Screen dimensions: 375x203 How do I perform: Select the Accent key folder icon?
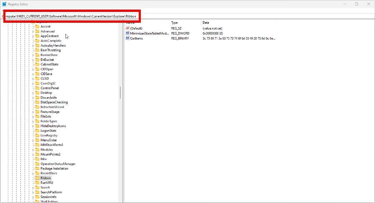click(37, 26)
